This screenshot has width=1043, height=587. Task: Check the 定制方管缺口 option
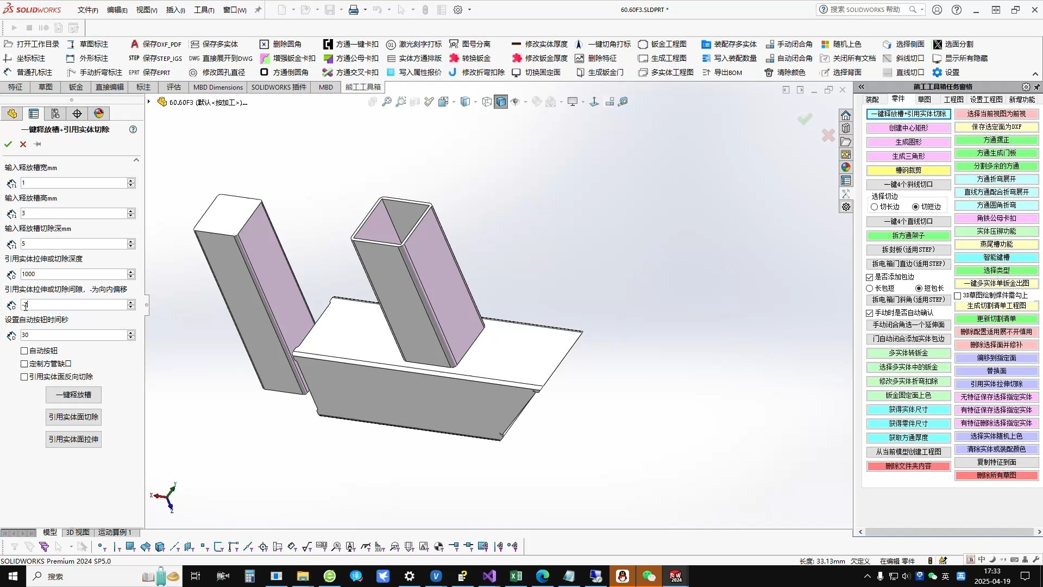[24, 364]
